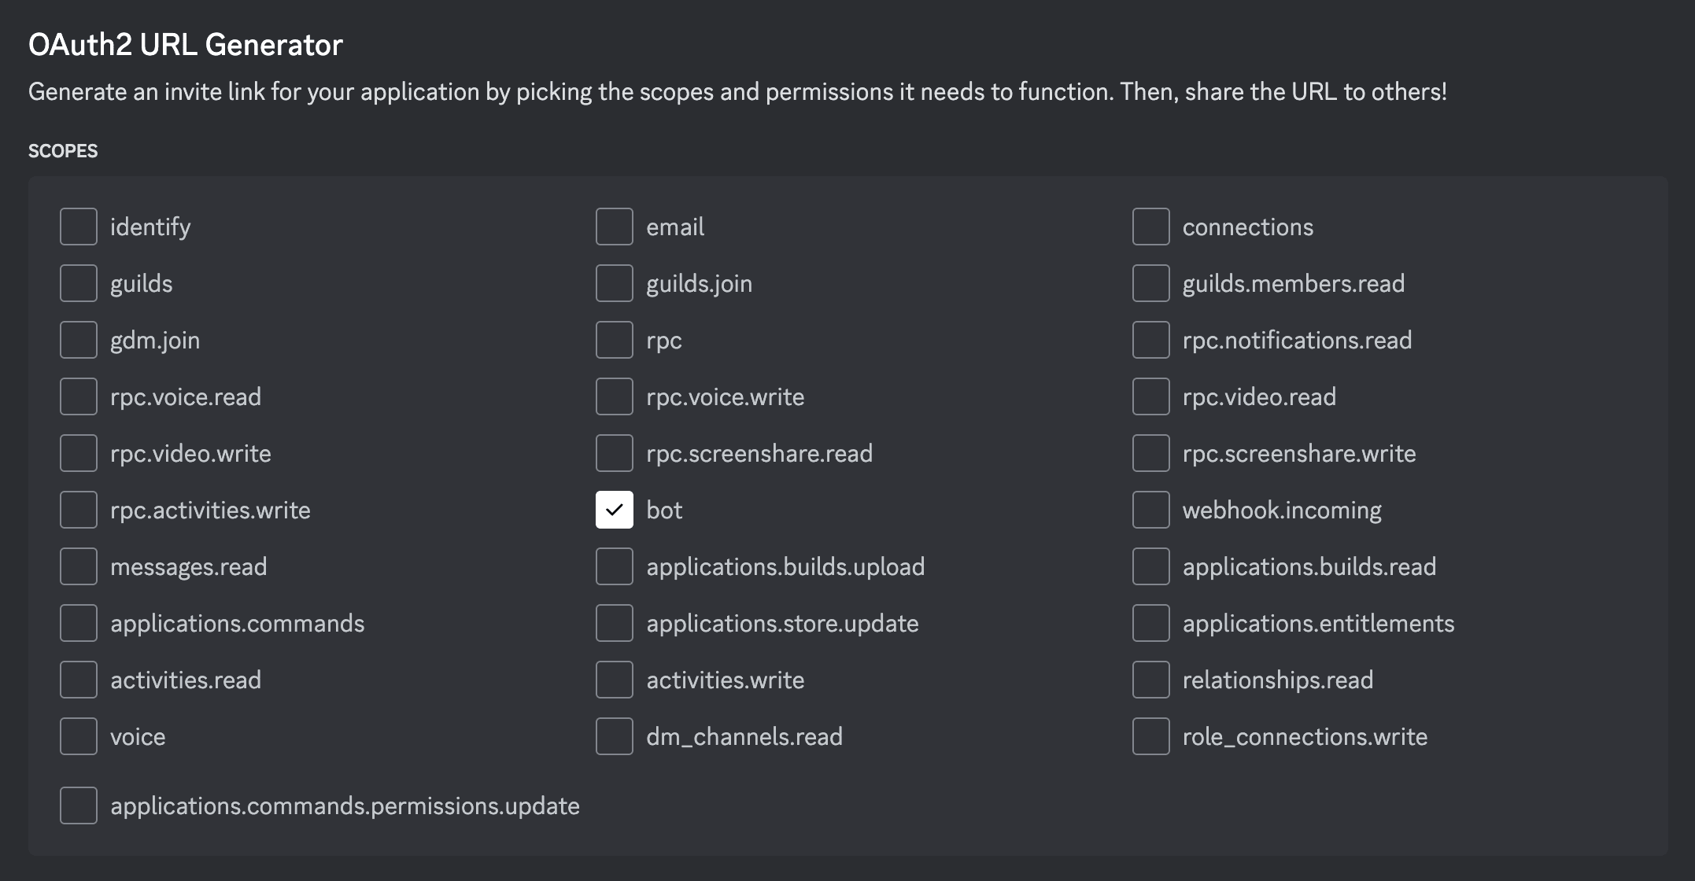Image resolution: width=1695 pixels, height=881 pixels.
Task: Enable rpc.notifications.read scope
Action: point(1150,339)
